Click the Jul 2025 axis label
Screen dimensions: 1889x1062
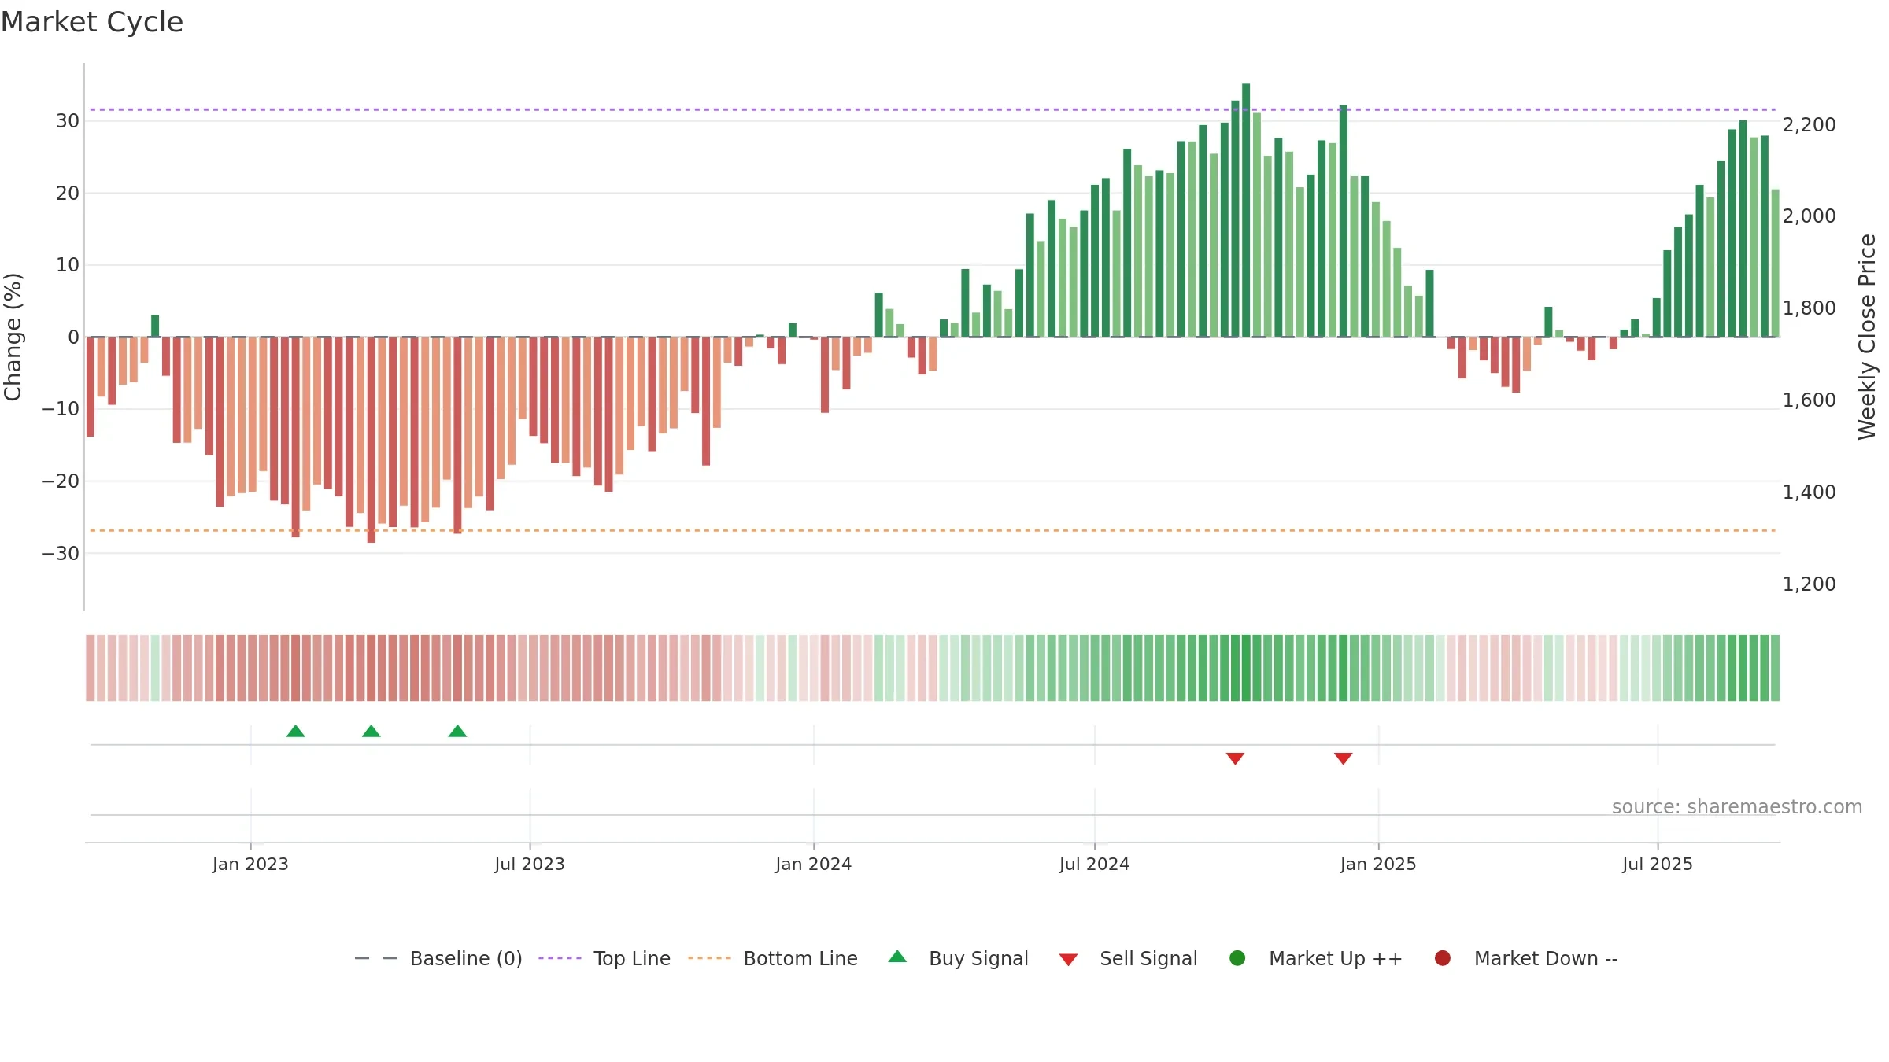1658,865
